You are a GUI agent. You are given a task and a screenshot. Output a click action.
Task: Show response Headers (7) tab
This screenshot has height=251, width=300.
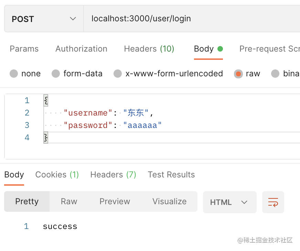point(113,175)
